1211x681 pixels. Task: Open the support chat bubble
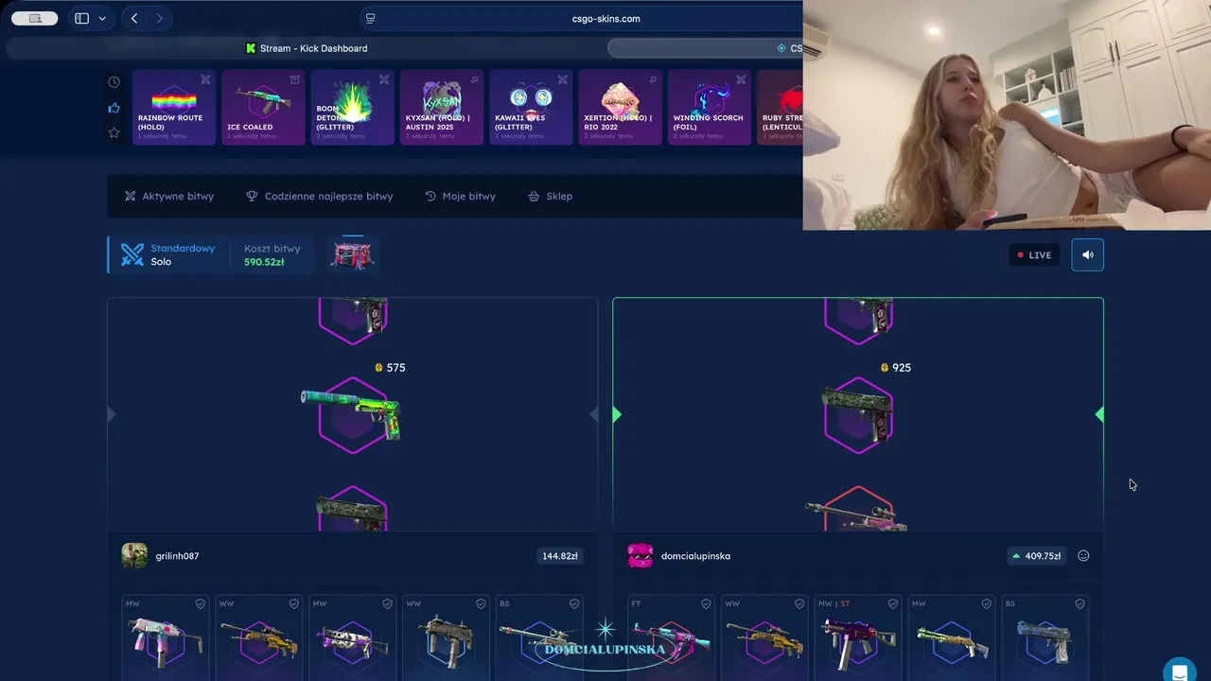pyautogui.click(x=1180, y=671)
